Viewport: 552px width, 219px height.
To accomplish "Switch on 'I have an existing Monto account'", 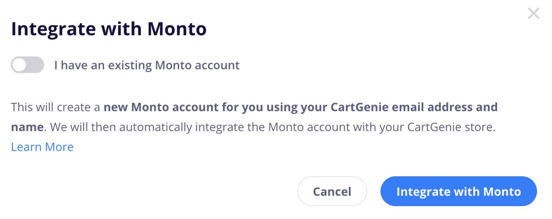I will pos(27,65).
